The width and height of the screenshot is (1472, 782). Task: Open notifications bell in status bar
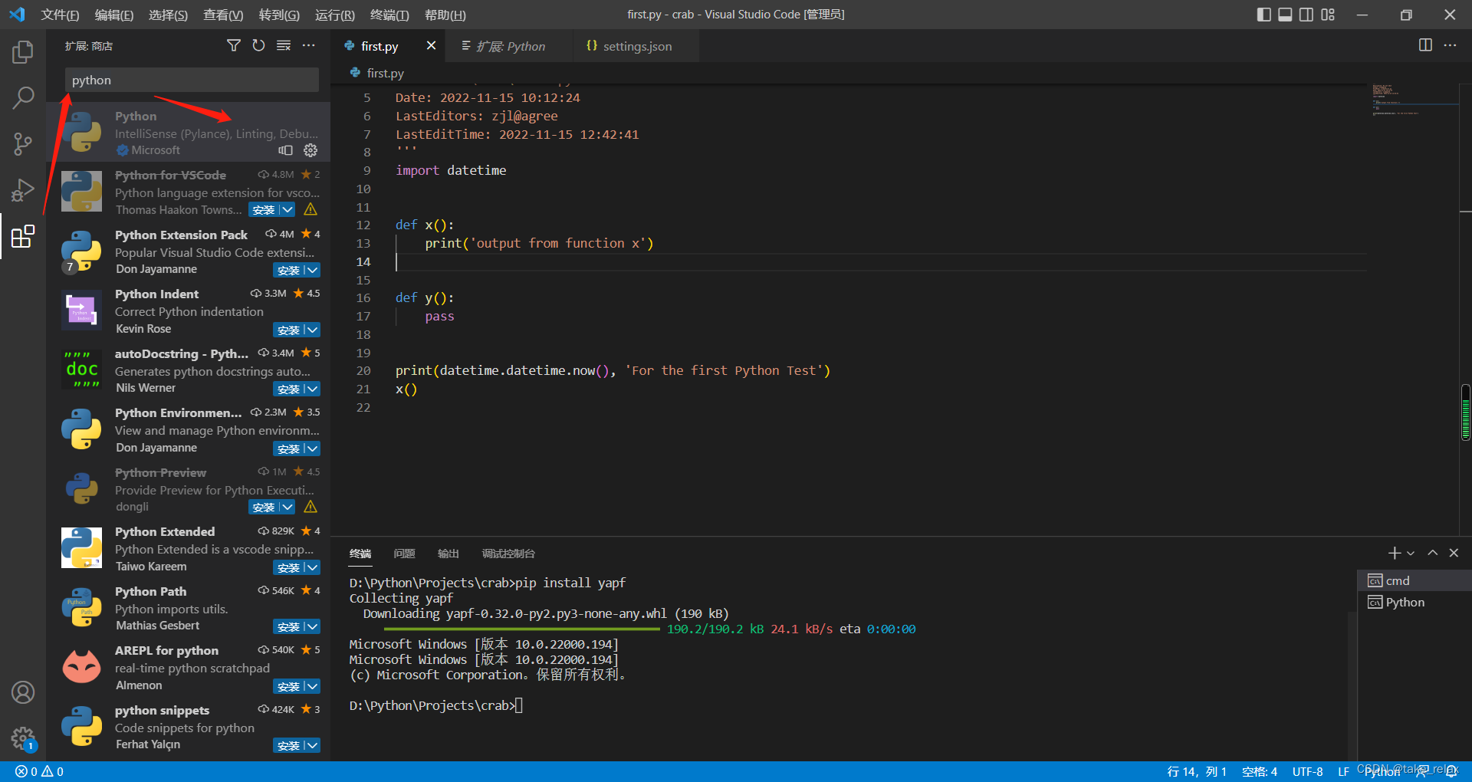[x=1451, y=771]
